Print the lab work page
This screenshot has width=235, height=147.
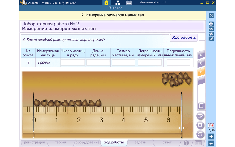tap(211, 24)
